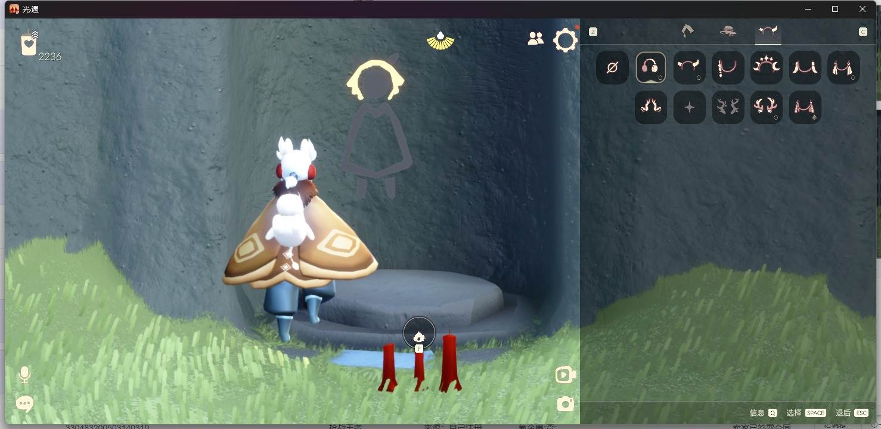Switch to the hair category tab
The image size is (881, 429).
tap(688, 31)
